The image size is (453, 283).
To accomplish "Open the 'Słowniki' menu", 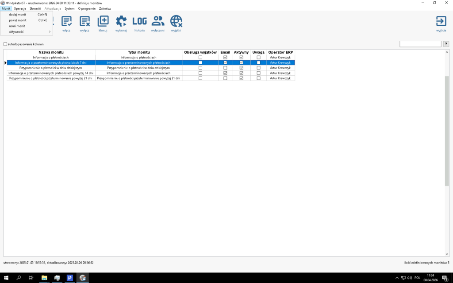I will 35,8.
